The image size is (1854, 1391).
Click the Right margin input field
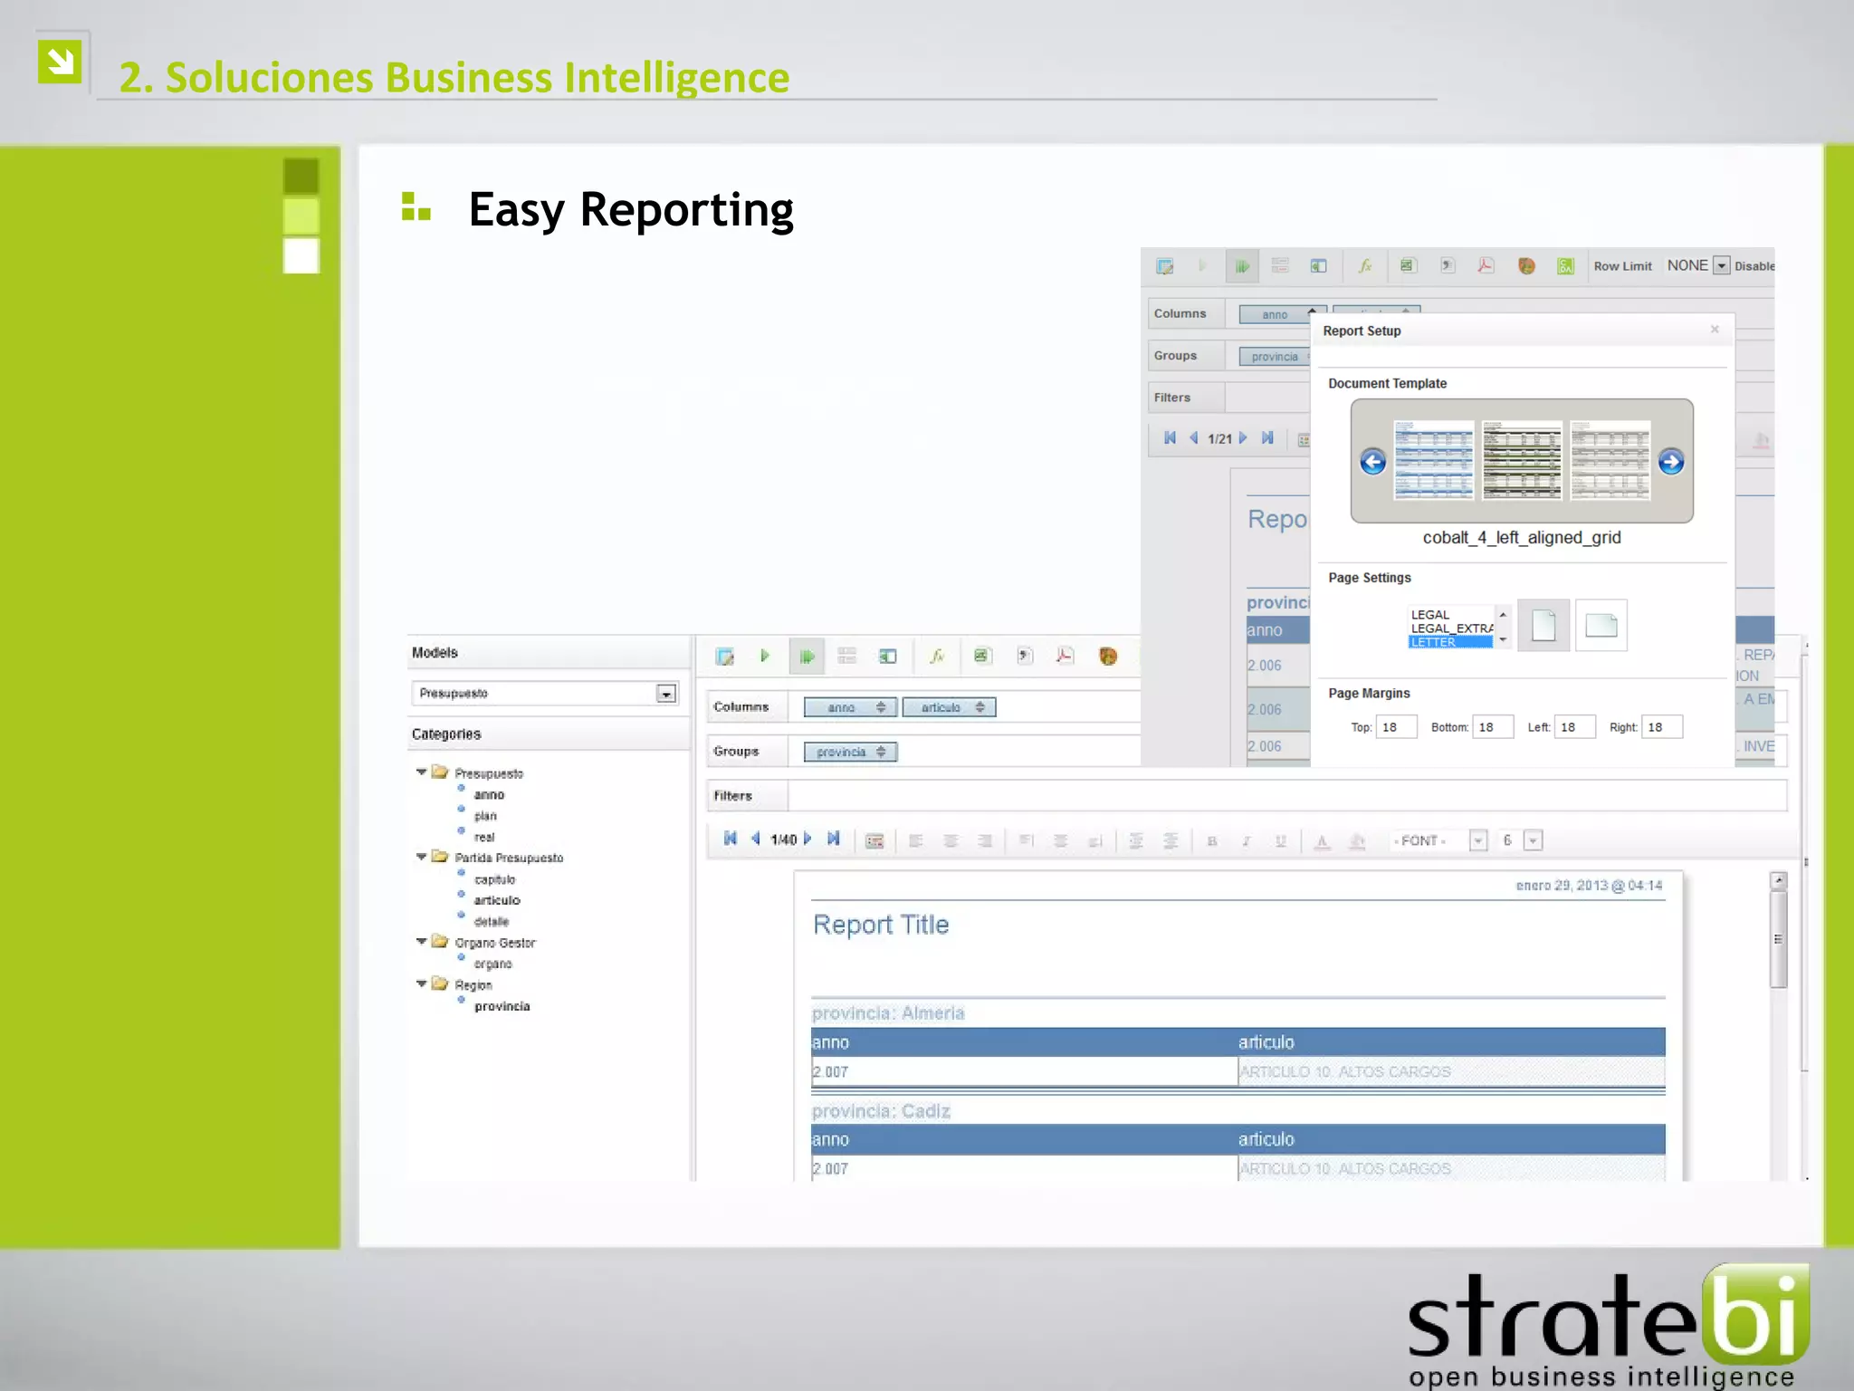(x=1662, y=727)
